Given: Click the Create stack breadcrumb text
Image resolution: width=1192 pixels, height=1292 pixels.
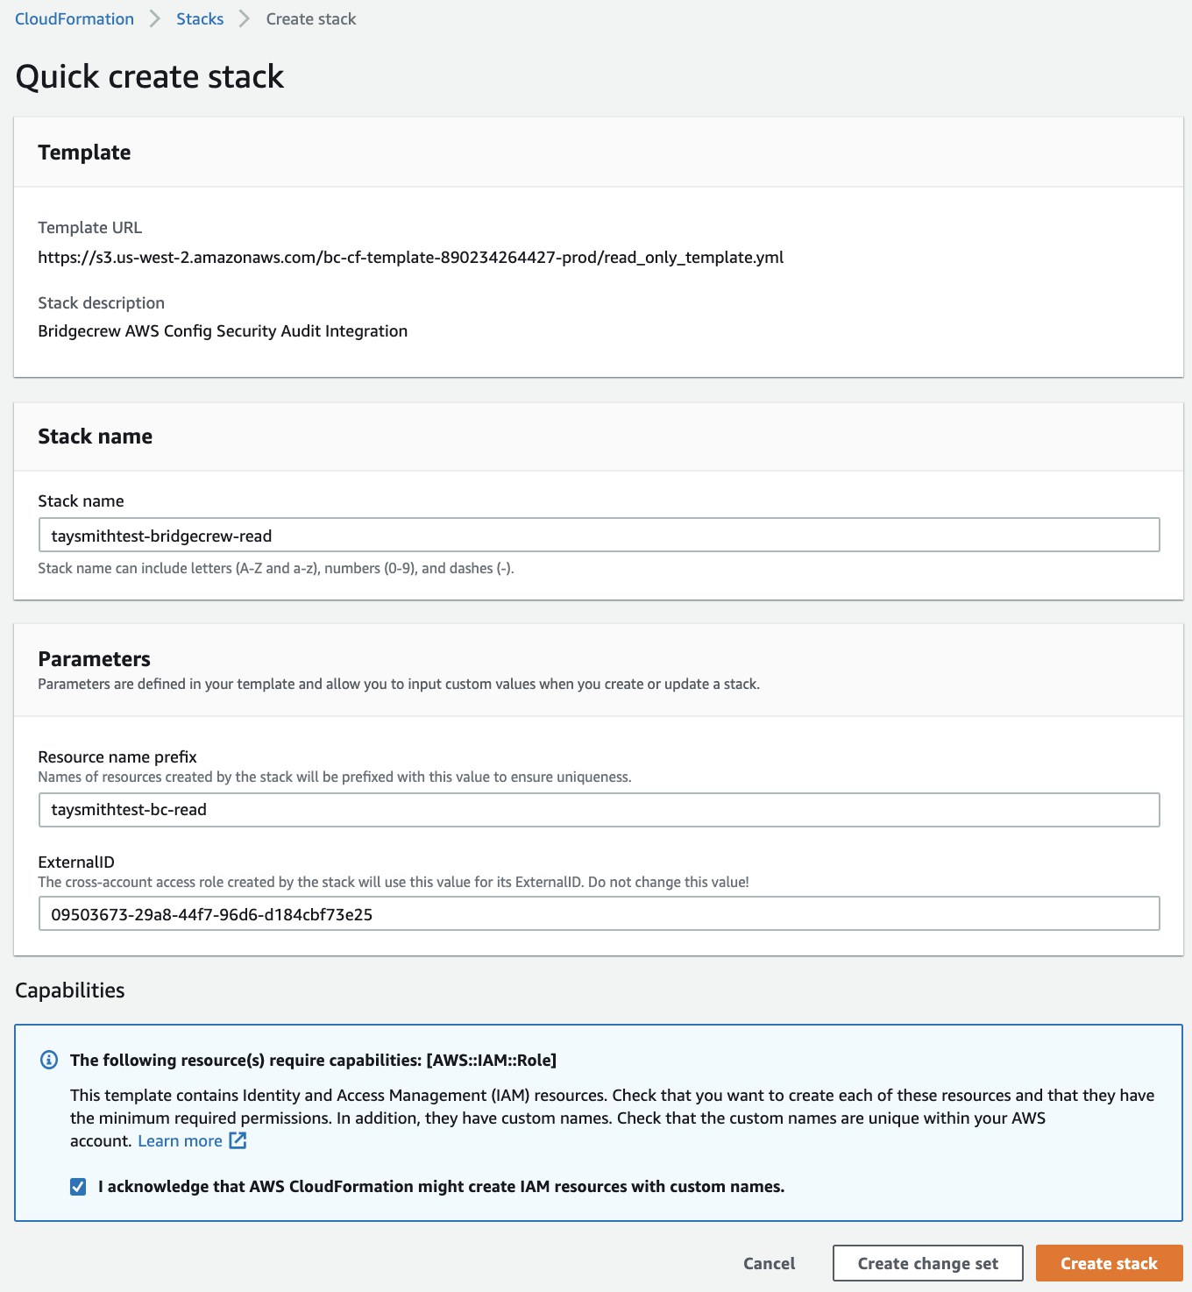Looking at the screenshot, I should click(x=311, y=18).
